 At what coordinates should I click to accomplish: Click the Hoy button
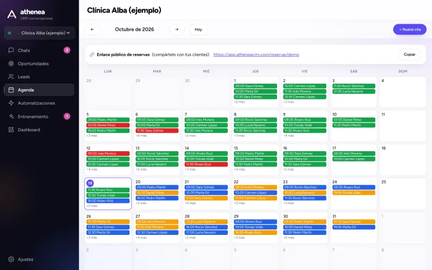[198, 29]
